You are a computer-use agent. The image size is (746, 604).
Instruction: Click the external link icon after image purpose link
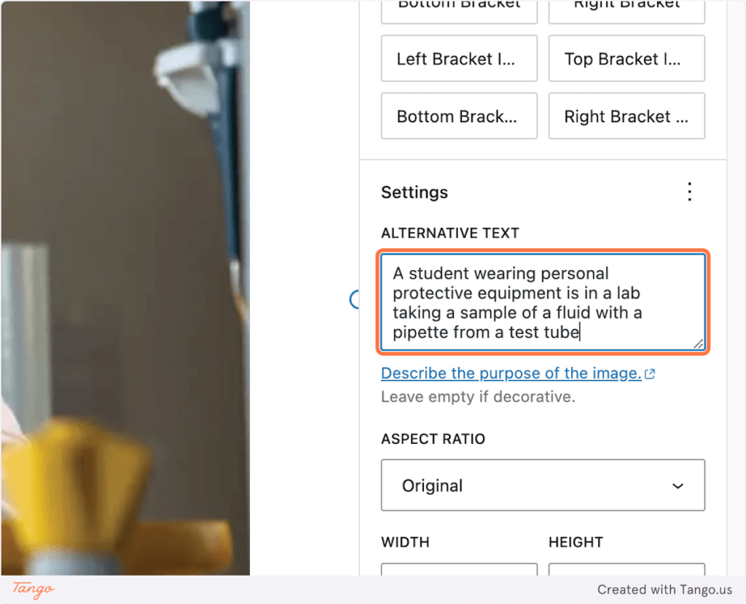click(650, 374)
